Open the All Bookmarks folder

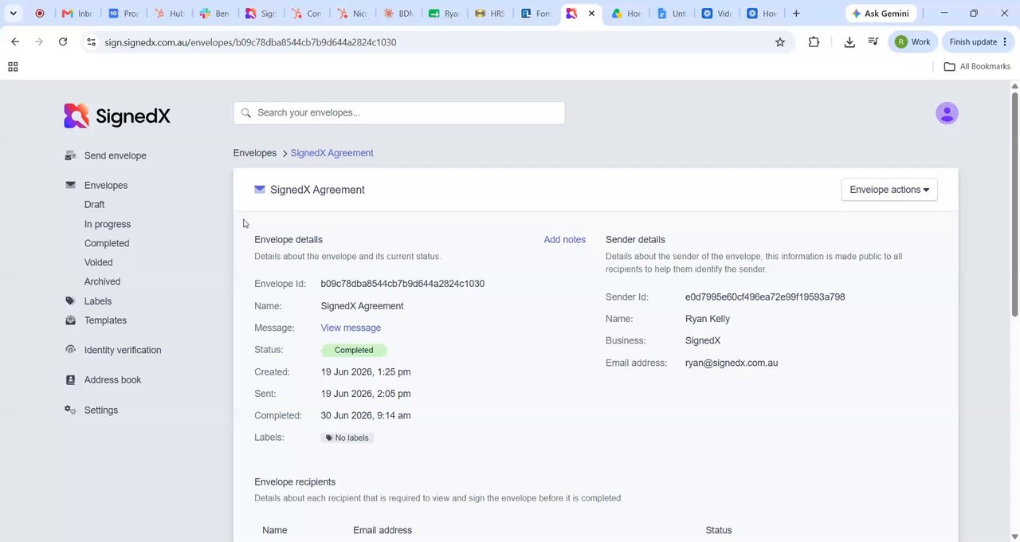[977, 67]
